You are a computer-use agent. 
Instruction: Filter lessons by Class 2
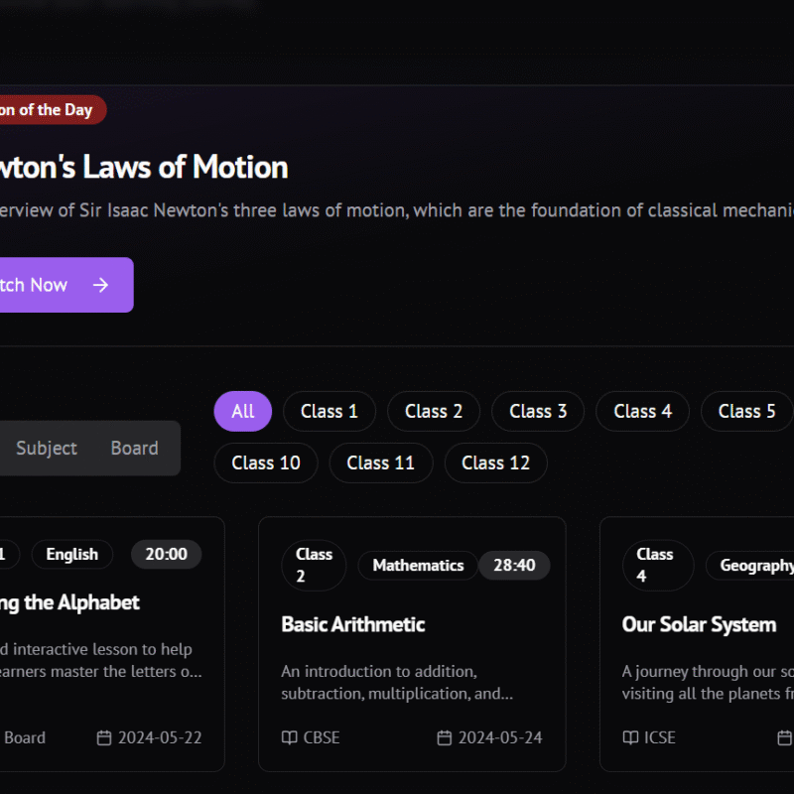pyautogui.click(x=434, y=411)
